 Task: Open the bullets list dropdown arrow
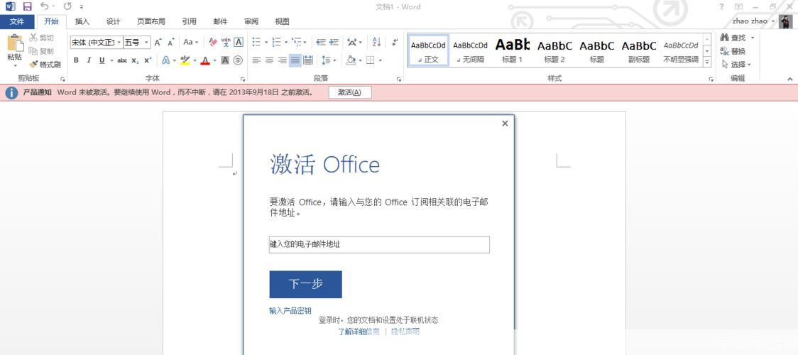tap(266, 42)
